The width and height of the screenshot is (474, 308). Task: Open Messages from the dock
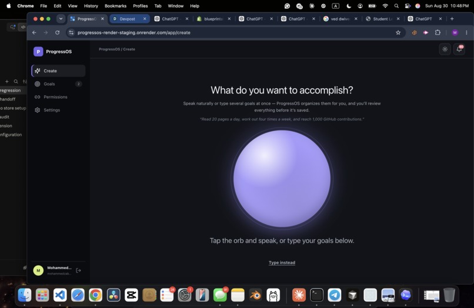pyautogui.click(x=220, y=295)
